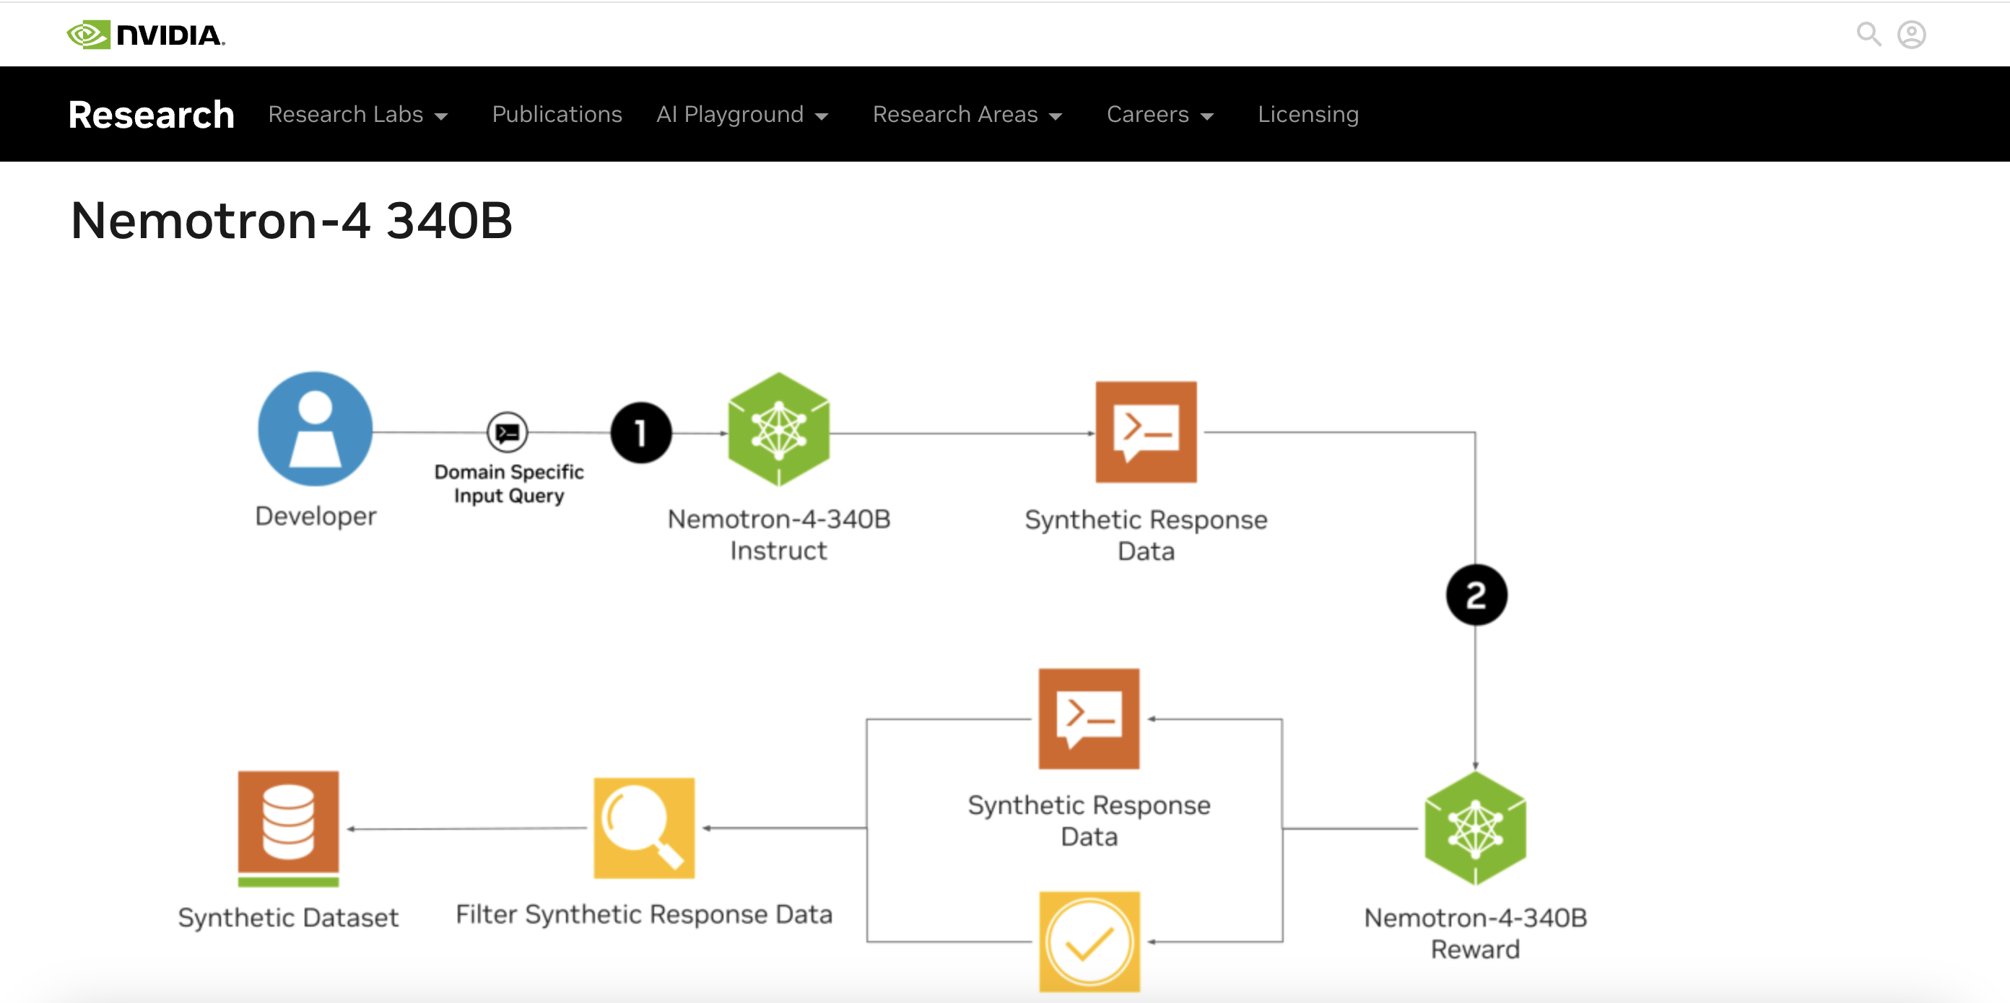Expand the Careers dropdown
2010x1003 pixels.
pyautogui.click(x=1160, y=115)
